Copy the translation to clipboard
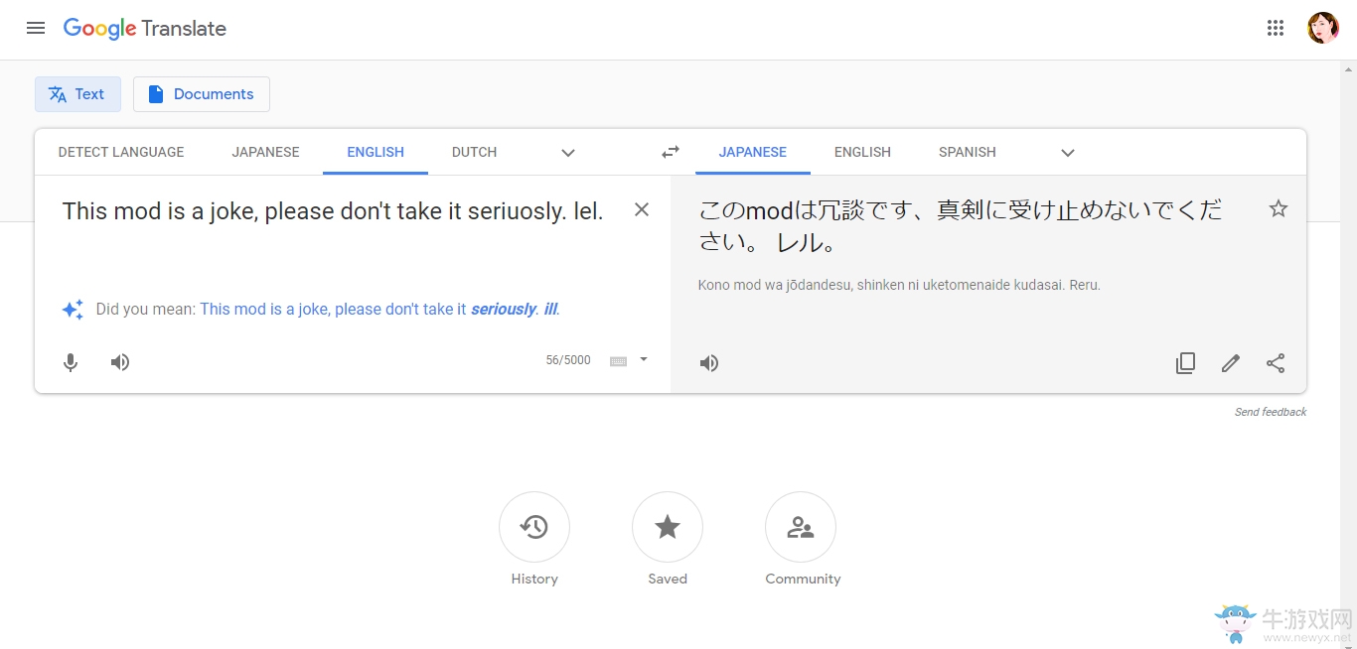Screen dimensions: 1357x649 1185,363
